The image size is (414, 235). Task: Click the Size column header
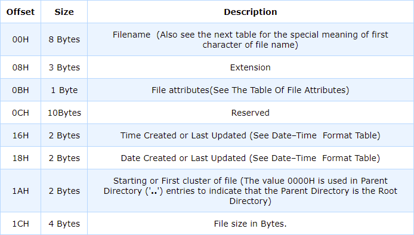point(64,12)
